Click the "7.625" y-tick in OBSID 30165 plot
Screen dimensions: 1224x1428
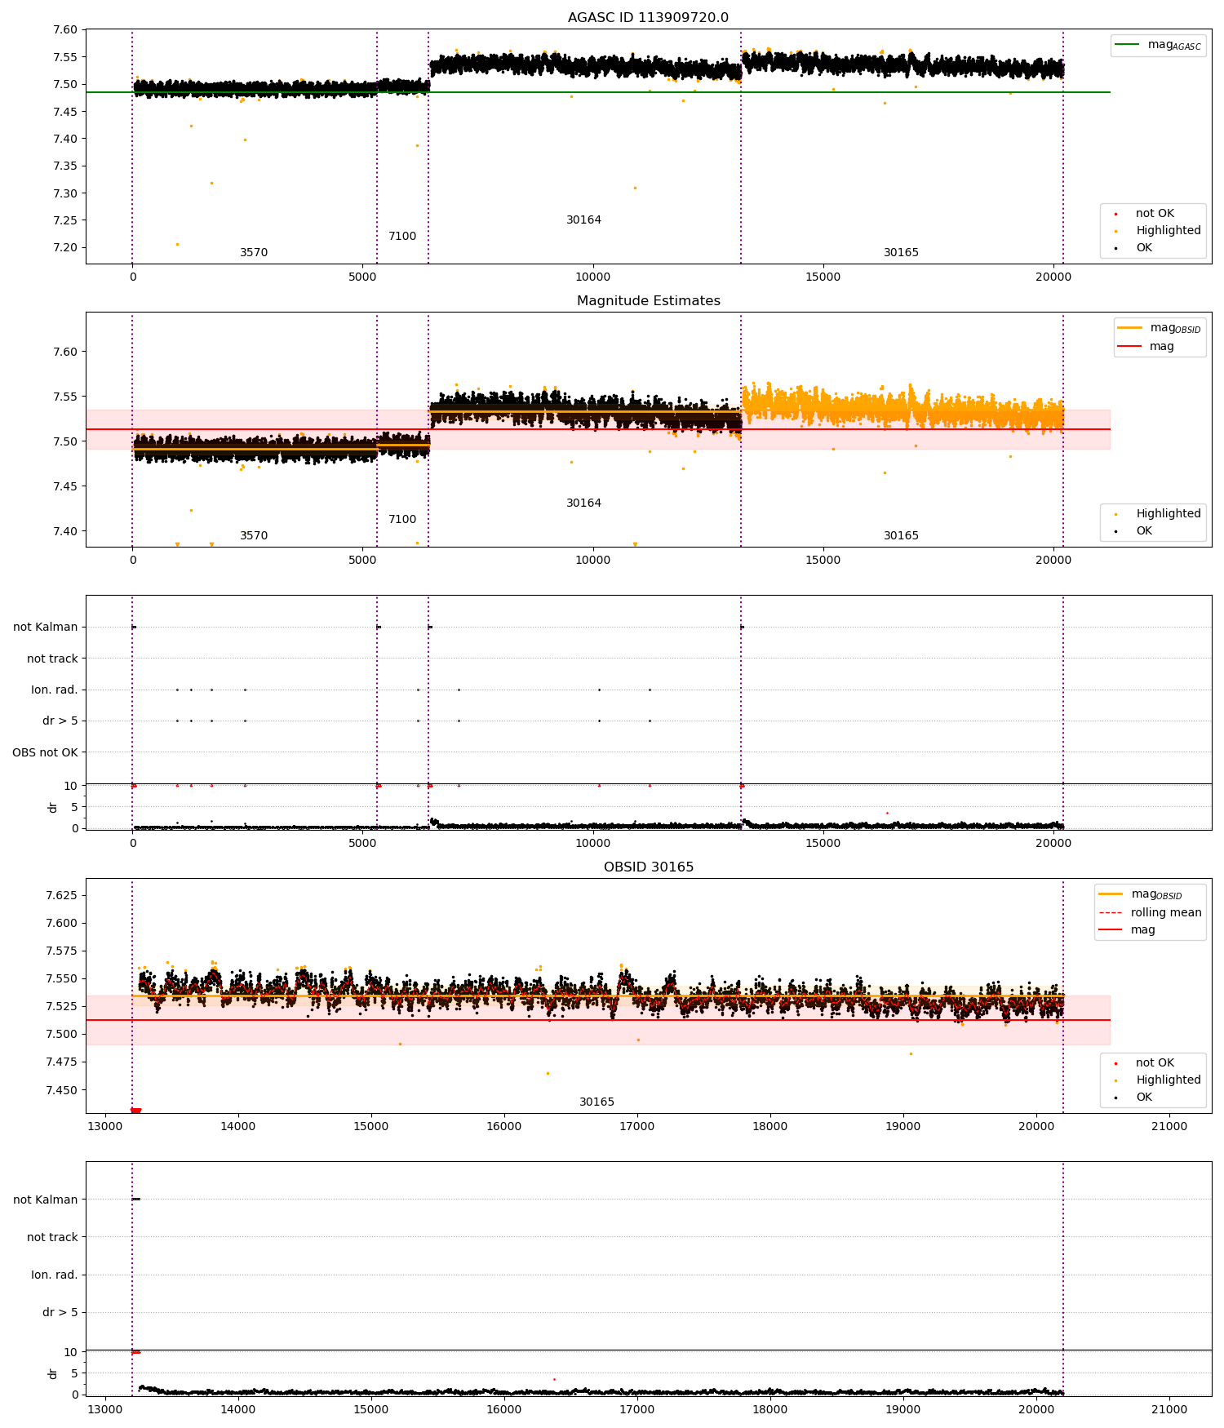click(x=62, y=896)
